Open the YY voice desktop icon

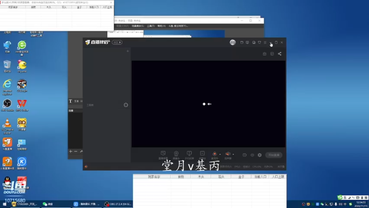[22, 124]
